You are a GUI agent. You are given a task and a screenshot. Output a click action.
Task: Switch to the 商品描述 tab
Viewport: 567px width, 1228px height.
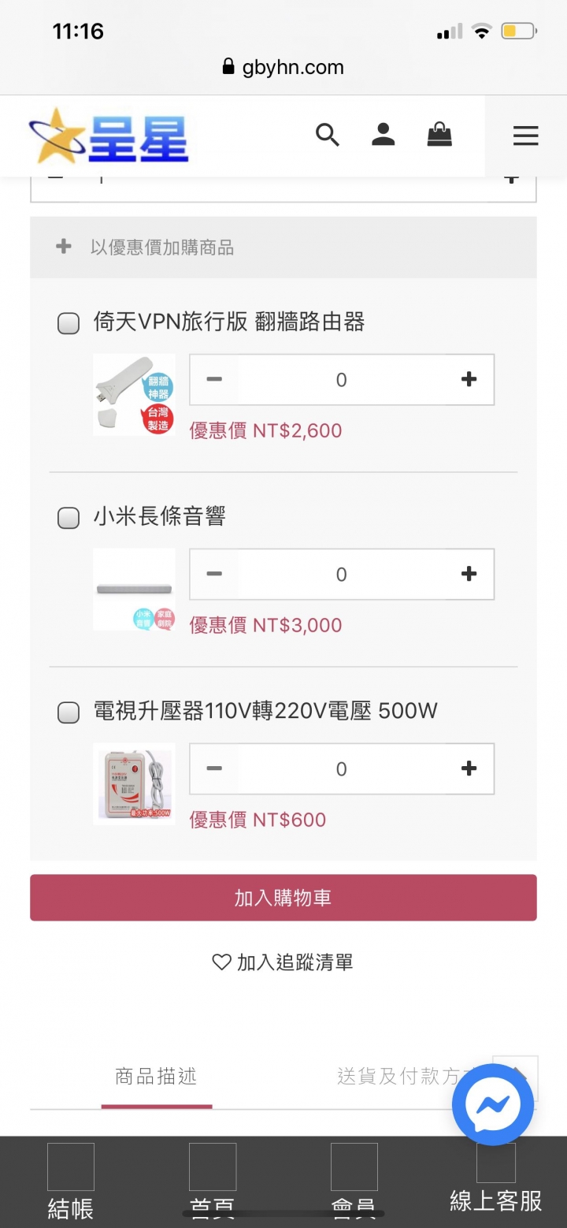(x=156, y=1077)
